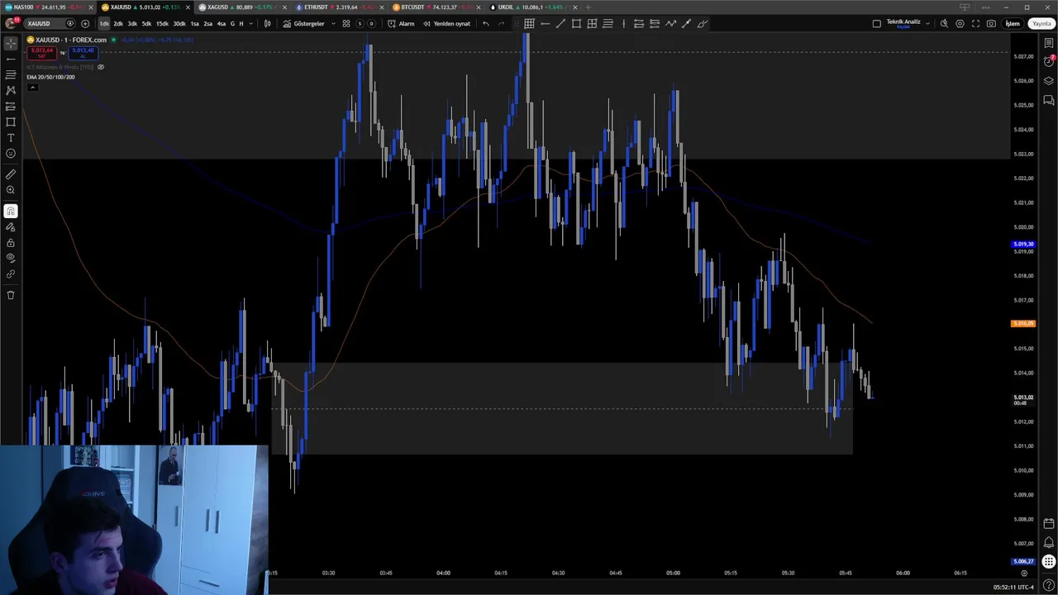The image size is (1058, 595).
Task: Toggle stay in drawing mode
Action: (x=11, y=227)
